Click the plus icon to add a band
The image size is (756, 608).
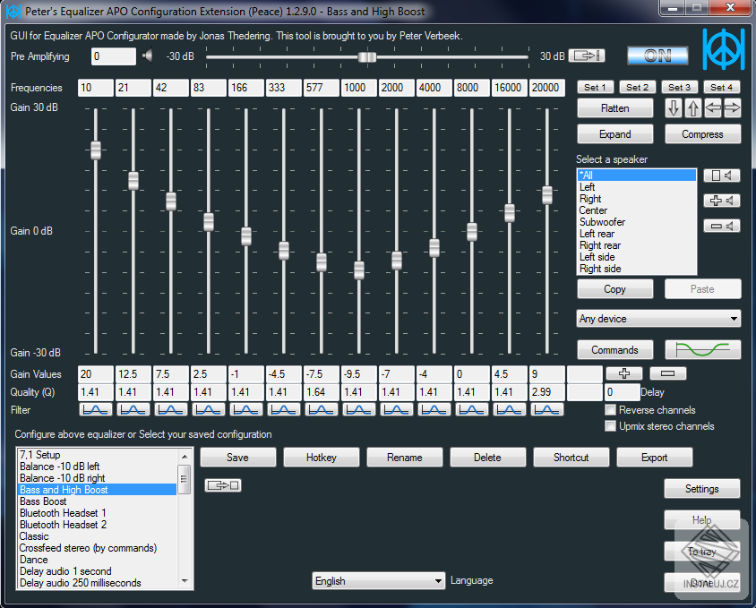pos(624,373)
